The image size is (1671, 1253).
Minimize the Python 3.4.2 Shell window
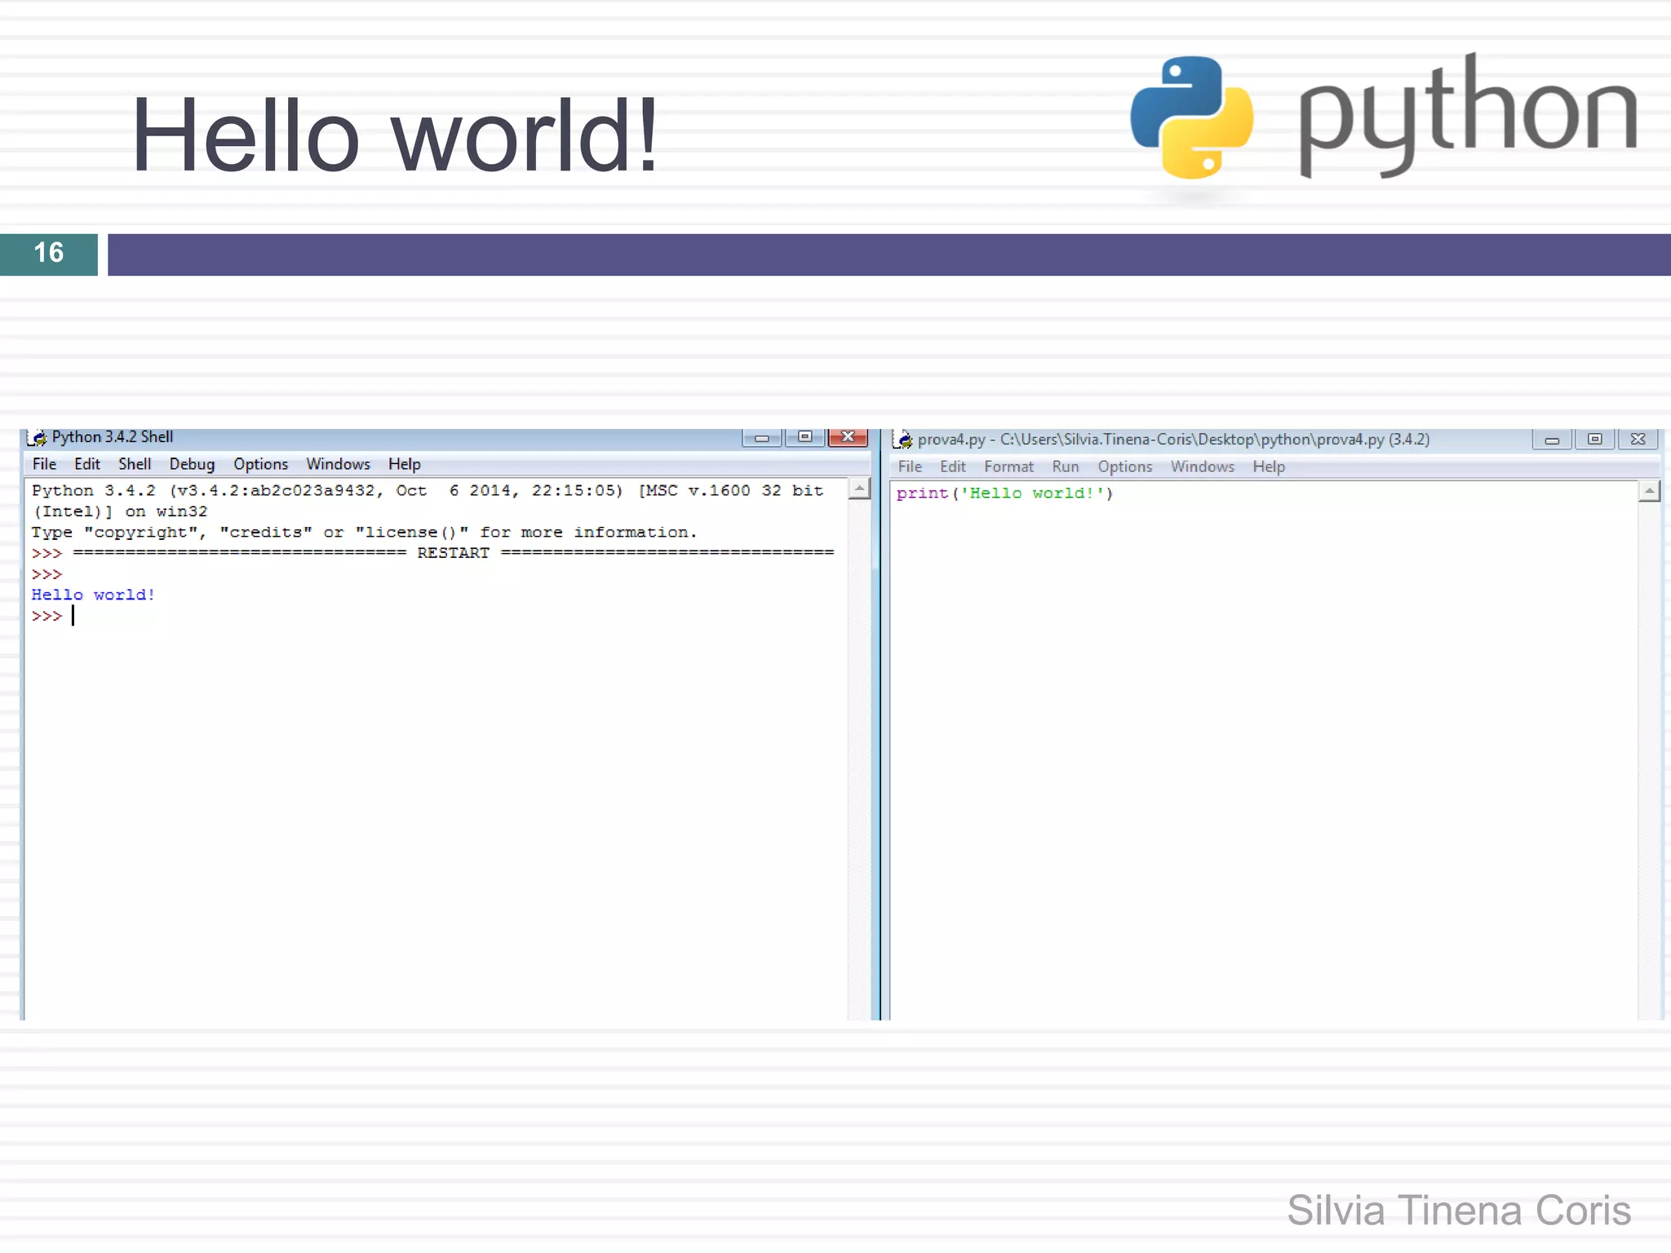tap(761, 438)
